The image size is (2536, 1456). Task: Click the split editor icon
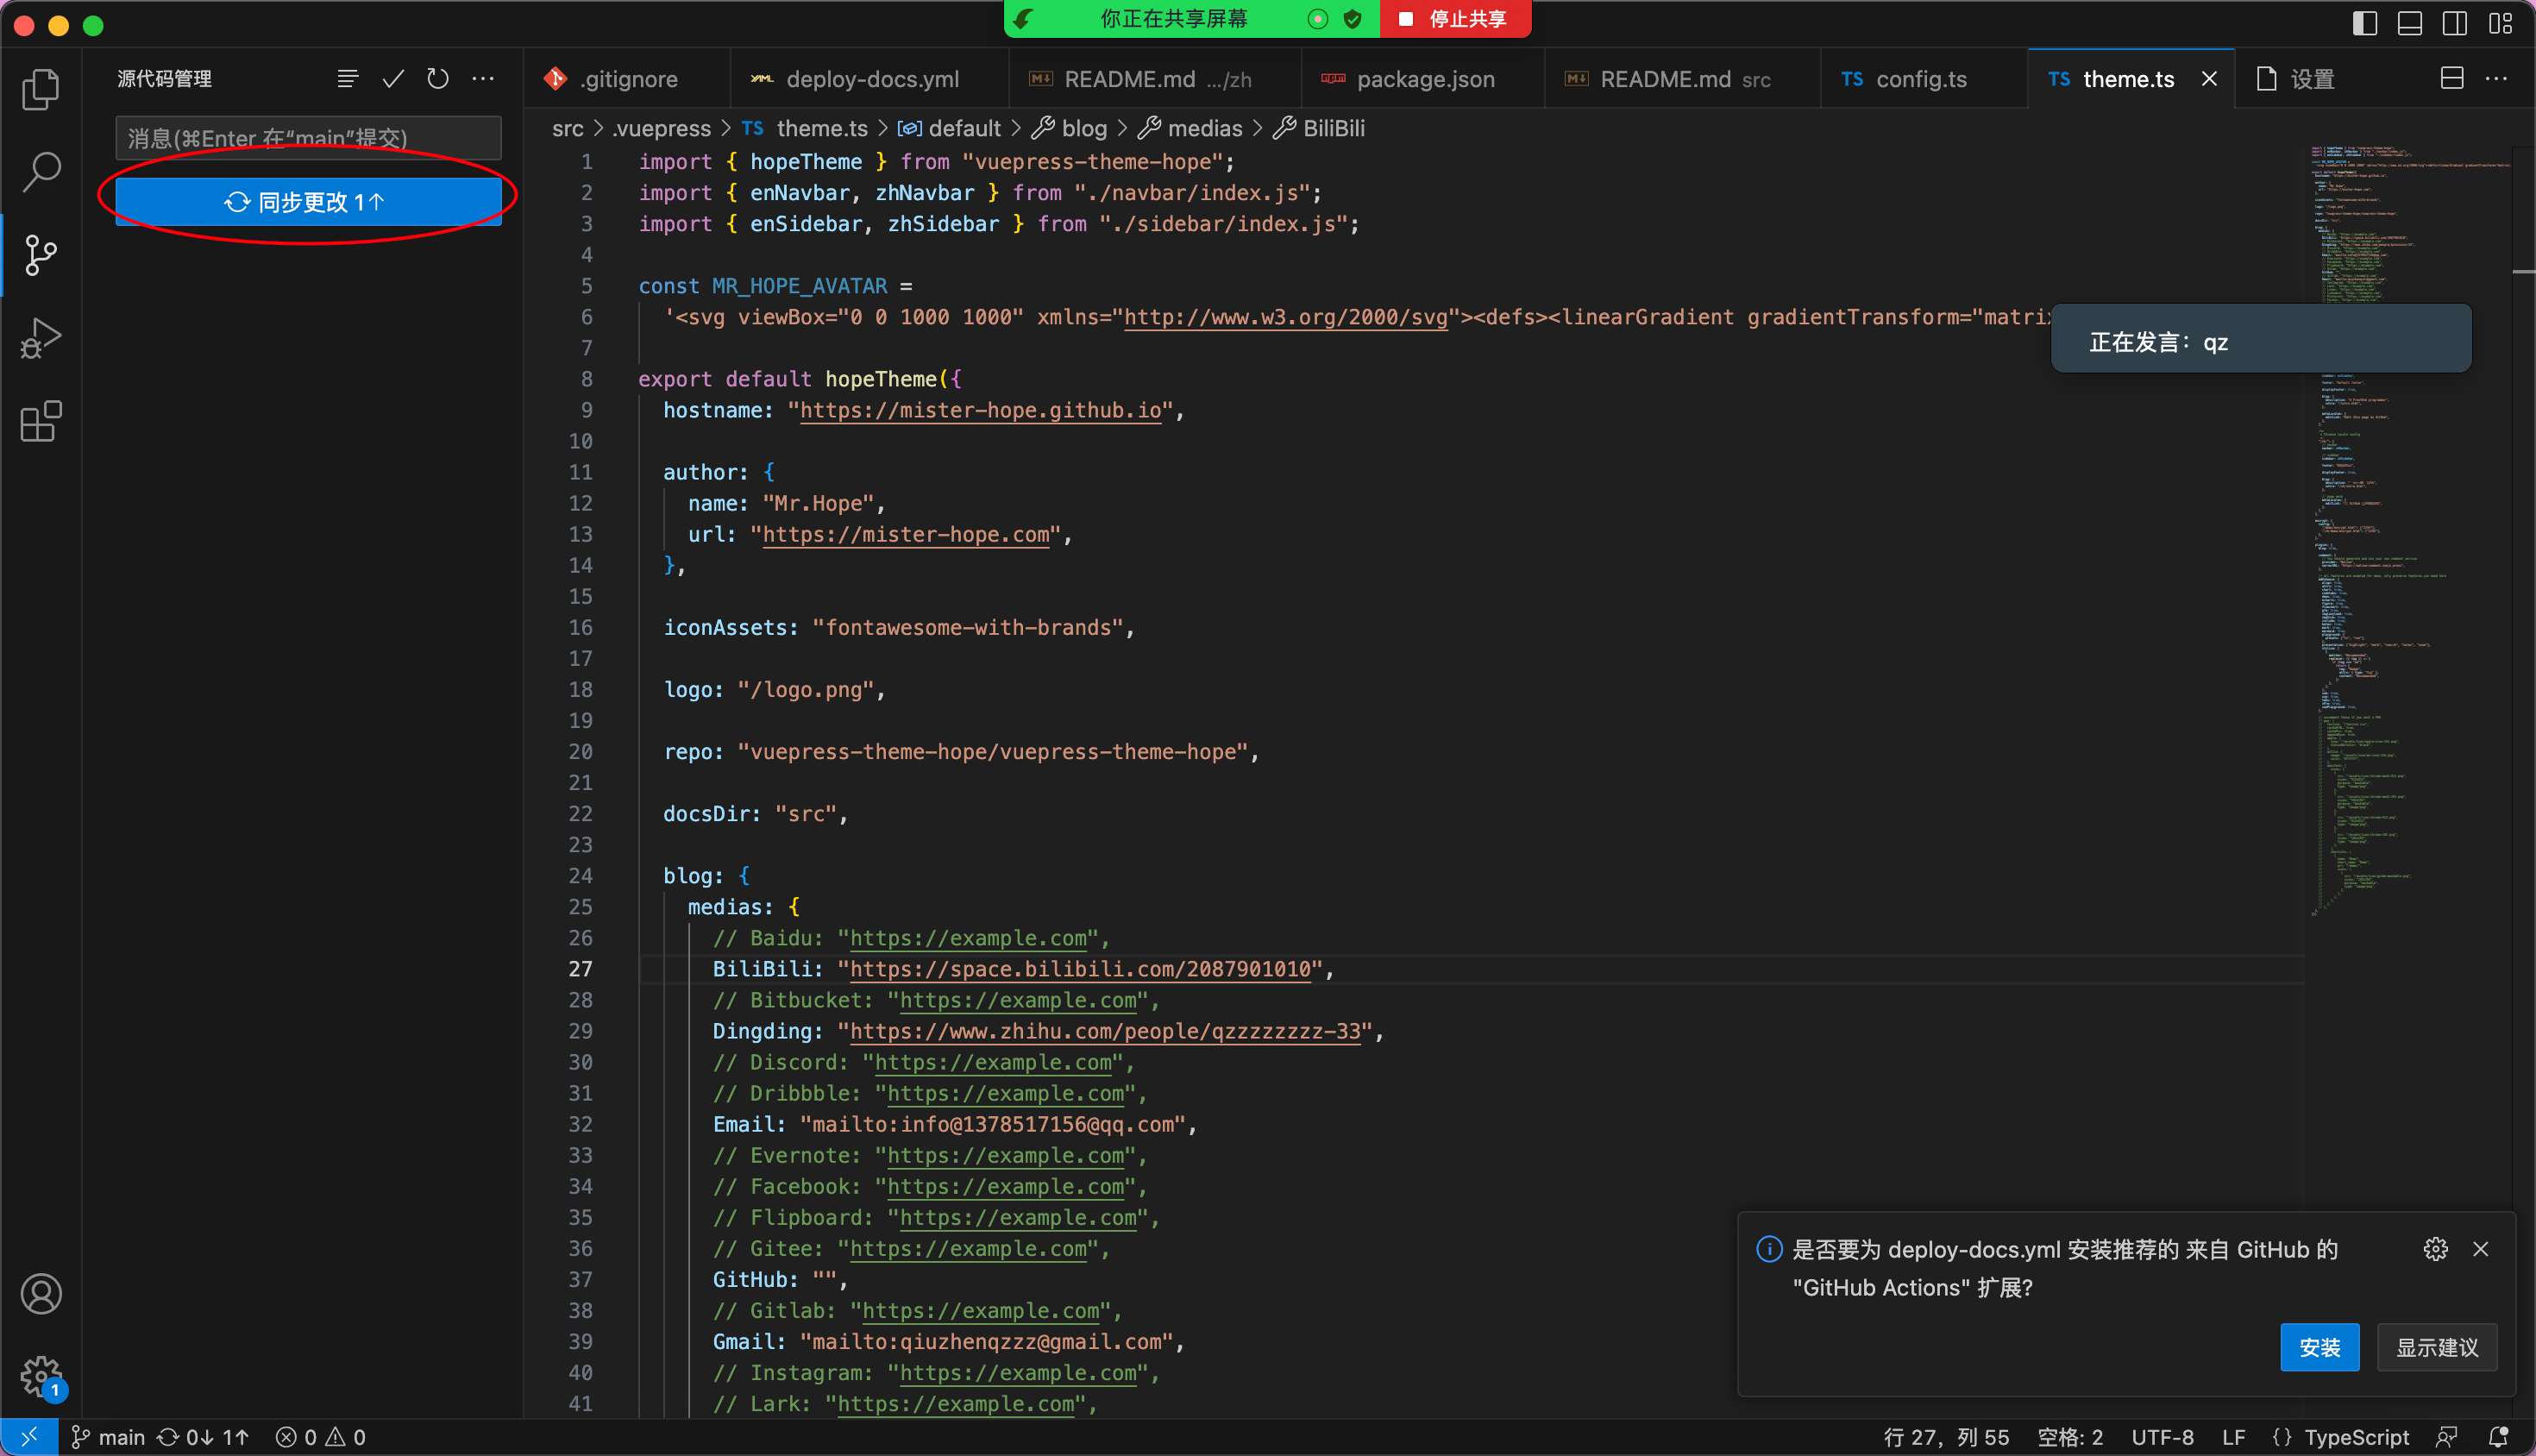click(2451, 78)
